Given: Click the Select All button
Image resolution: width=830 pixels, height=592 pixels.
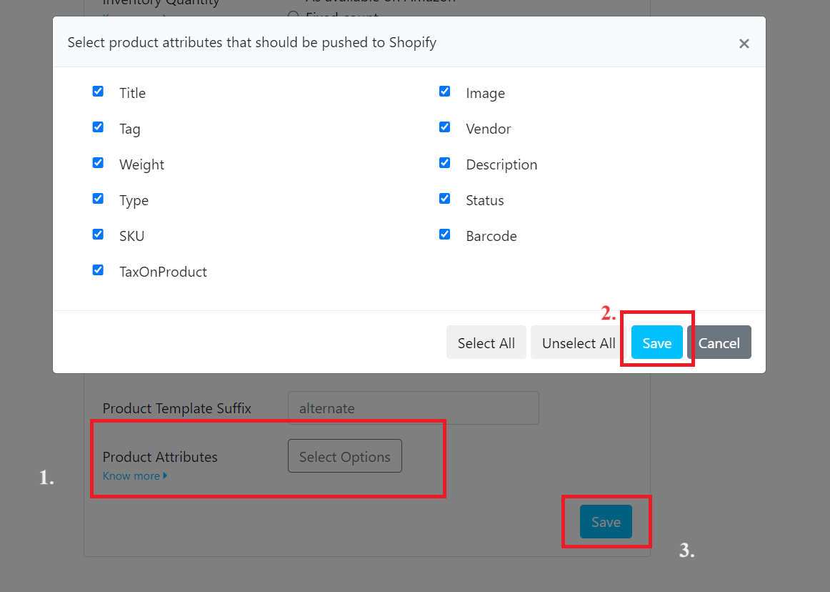Looking at the screenshot, I should coord(486,342).
